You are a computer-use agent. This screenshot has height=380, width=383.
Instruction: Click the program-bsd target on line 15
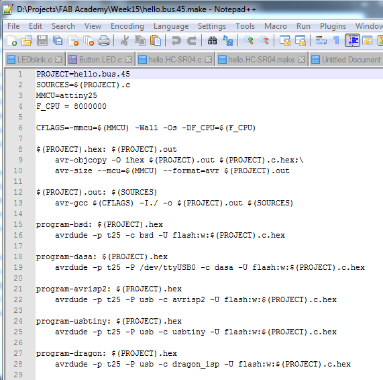pyautogui.click(x=99, y=224)
